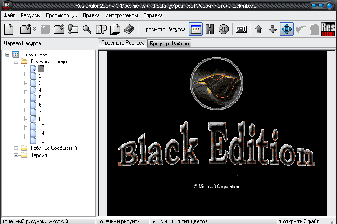Open the RP ResPatcher tool icon
The width and height of the screenshot is (337, 224).
[x=101, y=29]
